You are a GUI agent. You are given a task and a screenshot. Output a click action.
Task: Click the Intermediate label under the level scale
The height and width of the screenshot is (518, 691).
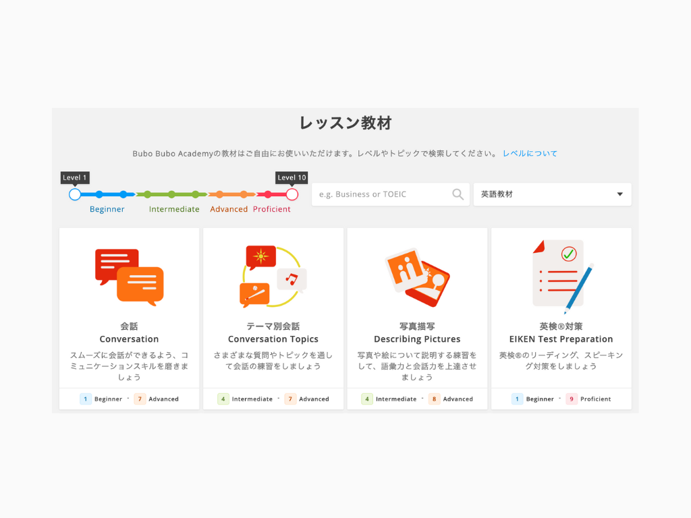(x=173, y=209)
